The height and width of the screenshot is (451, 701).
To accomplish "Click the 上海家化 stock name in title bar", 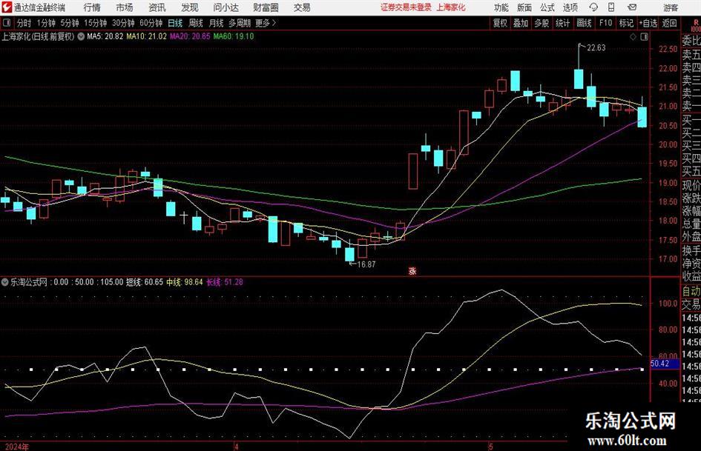I will pos(451,7).
